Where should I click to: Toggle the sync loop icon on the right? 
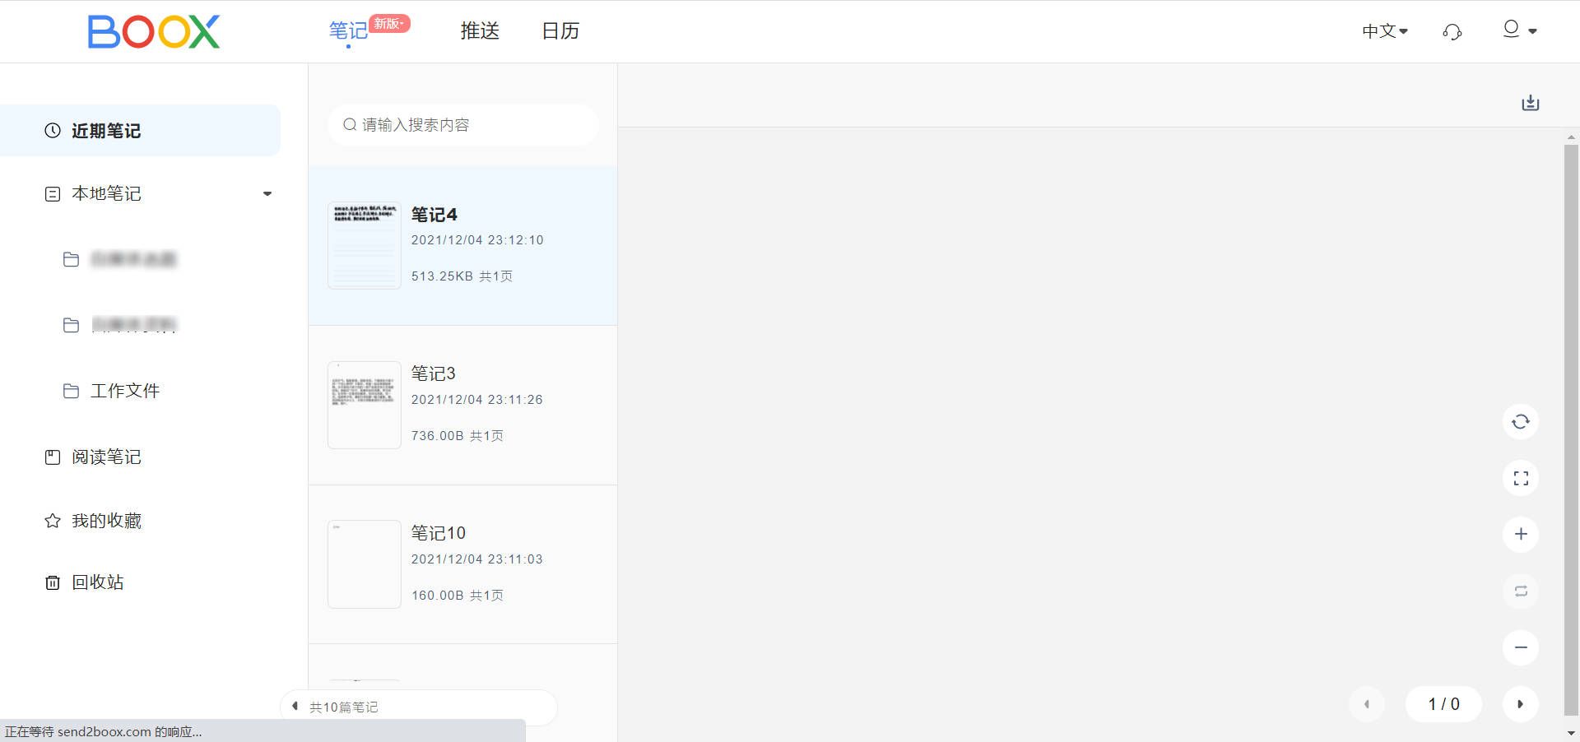click(1521, 591)
